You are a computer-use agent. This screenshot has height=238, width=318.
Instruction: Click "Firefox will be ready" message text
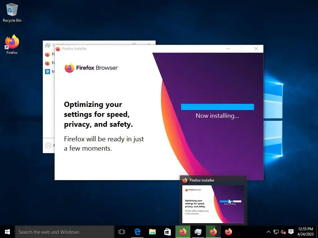[104, 144]
